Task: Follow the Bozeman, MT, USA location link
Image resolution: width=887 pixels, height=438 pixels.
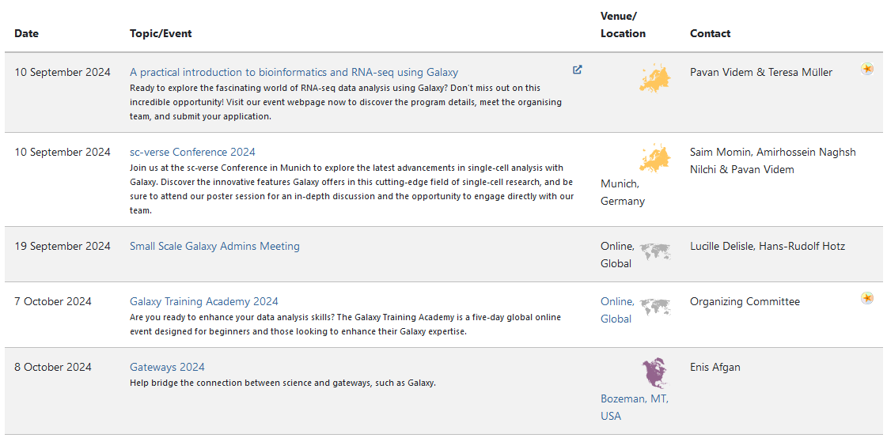Action: coord(634,407)
